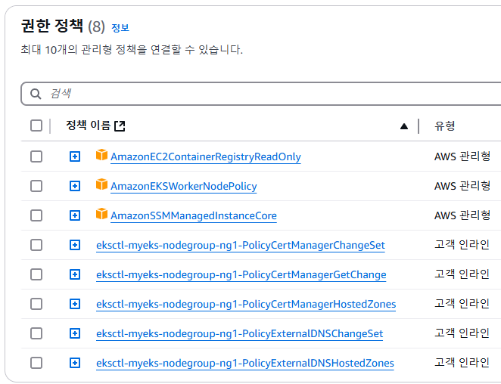Click the 정책 이름 column header
The width and height of the screenshot is (501, 384).
pos(88,125)
